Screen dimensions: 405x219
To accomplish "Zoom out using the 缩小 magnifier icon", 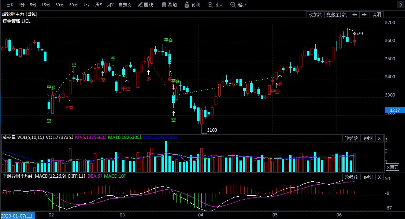I will 237,5.
